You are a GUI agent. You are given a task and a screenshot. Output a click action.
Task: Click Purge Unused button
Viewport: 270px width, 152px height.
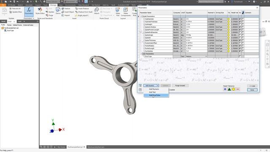pos(180,85)
